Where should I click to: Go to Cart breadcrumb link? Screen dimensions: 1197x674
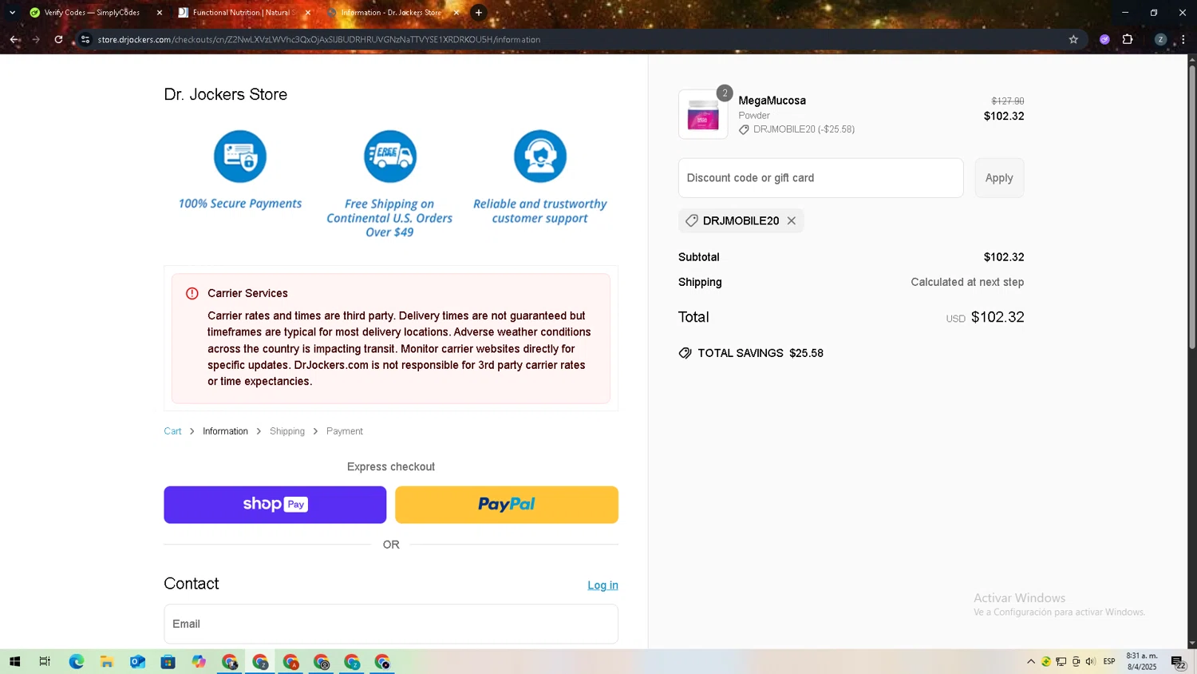point(172,431)
